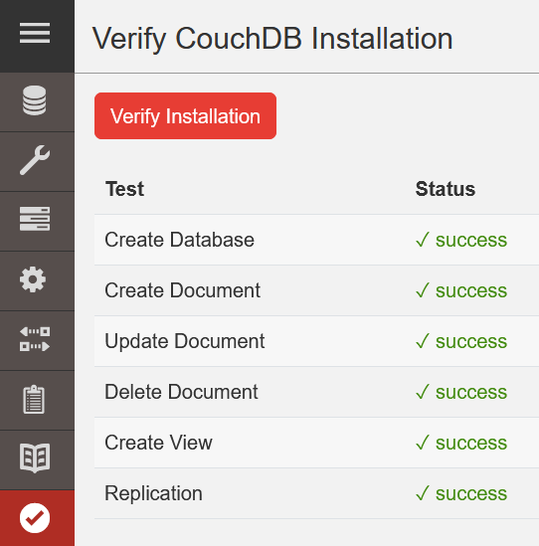Open the Setup wrench icon
The width and height of the screenshot is (539, 546).
coord(35,160)
